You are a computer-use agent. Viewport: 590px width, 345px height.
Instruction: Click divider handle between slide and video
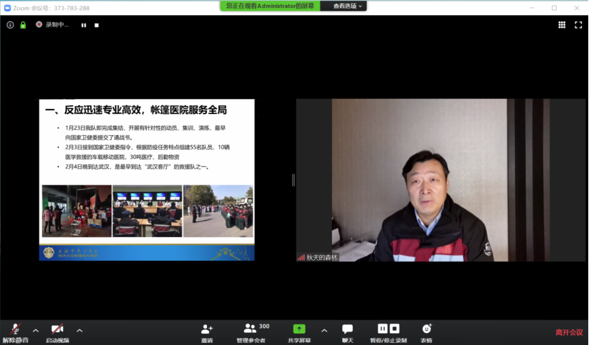(x=293, y=180)
